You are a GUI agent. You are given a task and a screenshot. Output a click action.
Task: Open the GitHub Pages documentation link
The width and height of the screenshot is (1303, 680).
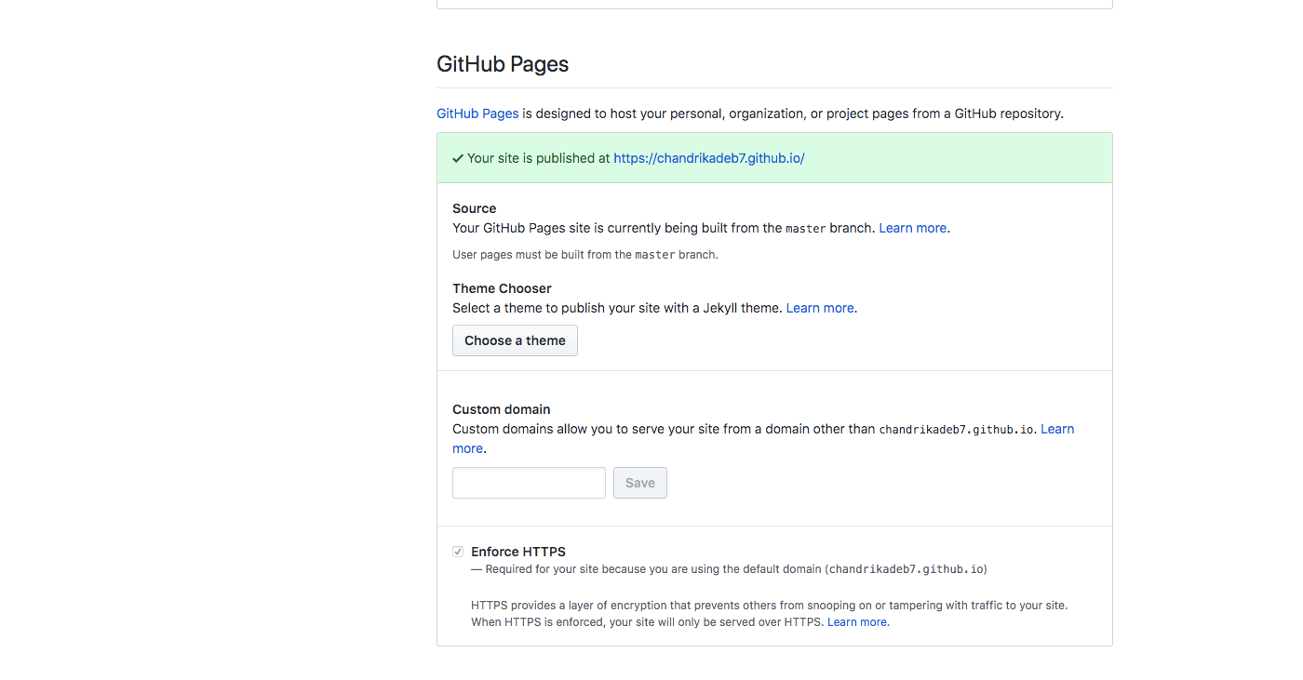(477, 113)
